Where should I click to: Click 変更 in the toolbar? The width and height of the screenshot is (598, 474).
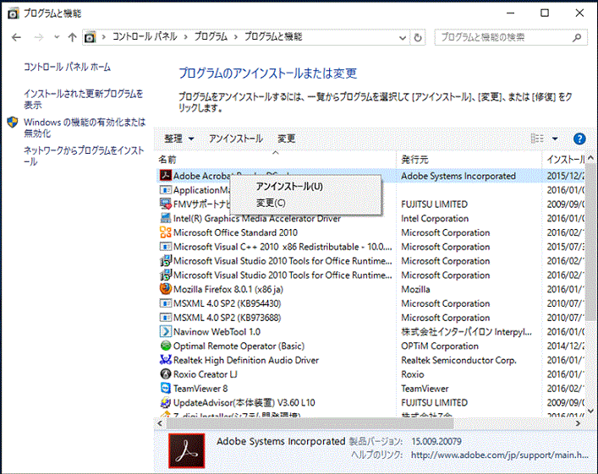tap(287, 139)
